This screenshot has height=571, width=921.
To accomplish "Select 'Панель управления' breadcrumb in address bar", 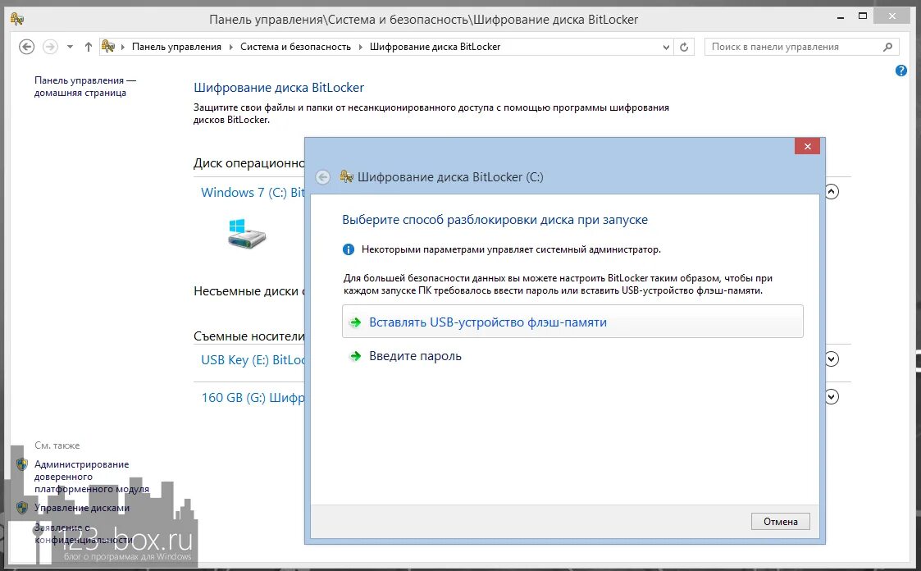I will tap(176, 47).
